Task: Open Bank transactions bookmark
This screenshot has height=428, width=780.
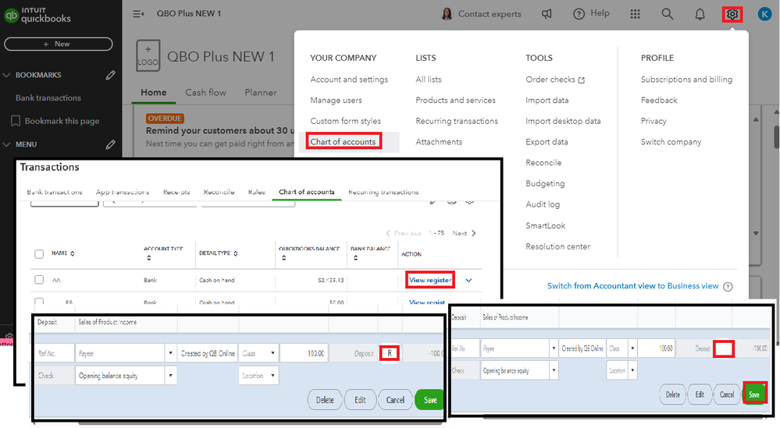Action: (48, 97)
